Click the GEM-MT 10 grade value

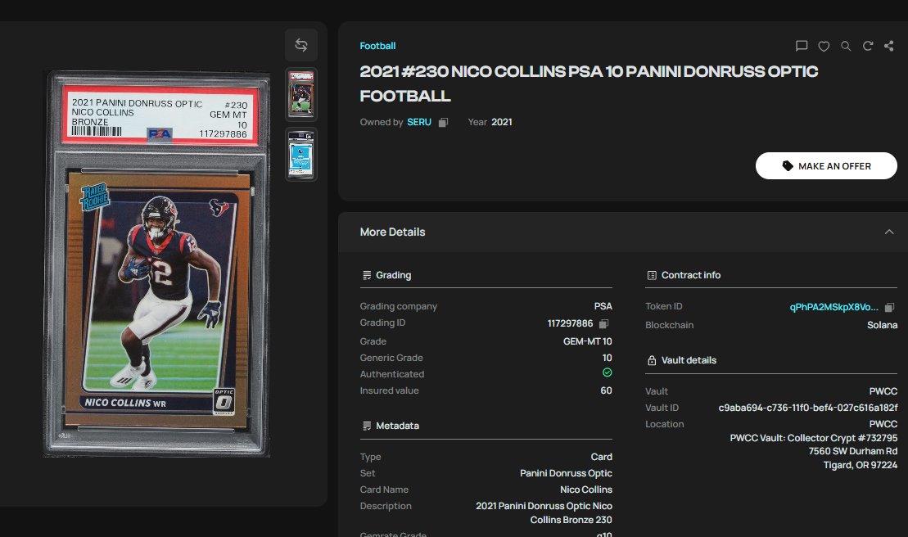(x=587, y=341)
